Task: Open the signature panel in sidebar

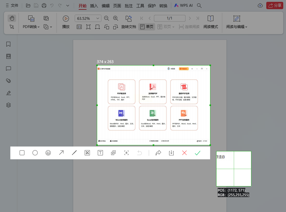Action: (9, 93)
